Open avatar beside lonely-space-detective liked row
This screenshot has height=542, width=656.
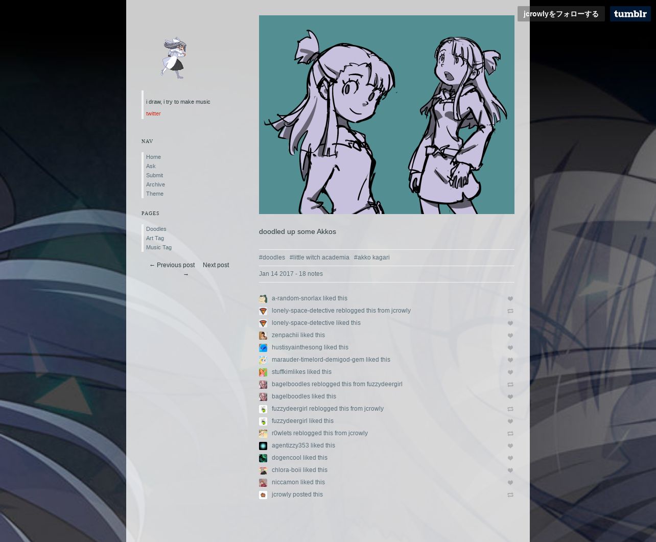tap(263, 323)
